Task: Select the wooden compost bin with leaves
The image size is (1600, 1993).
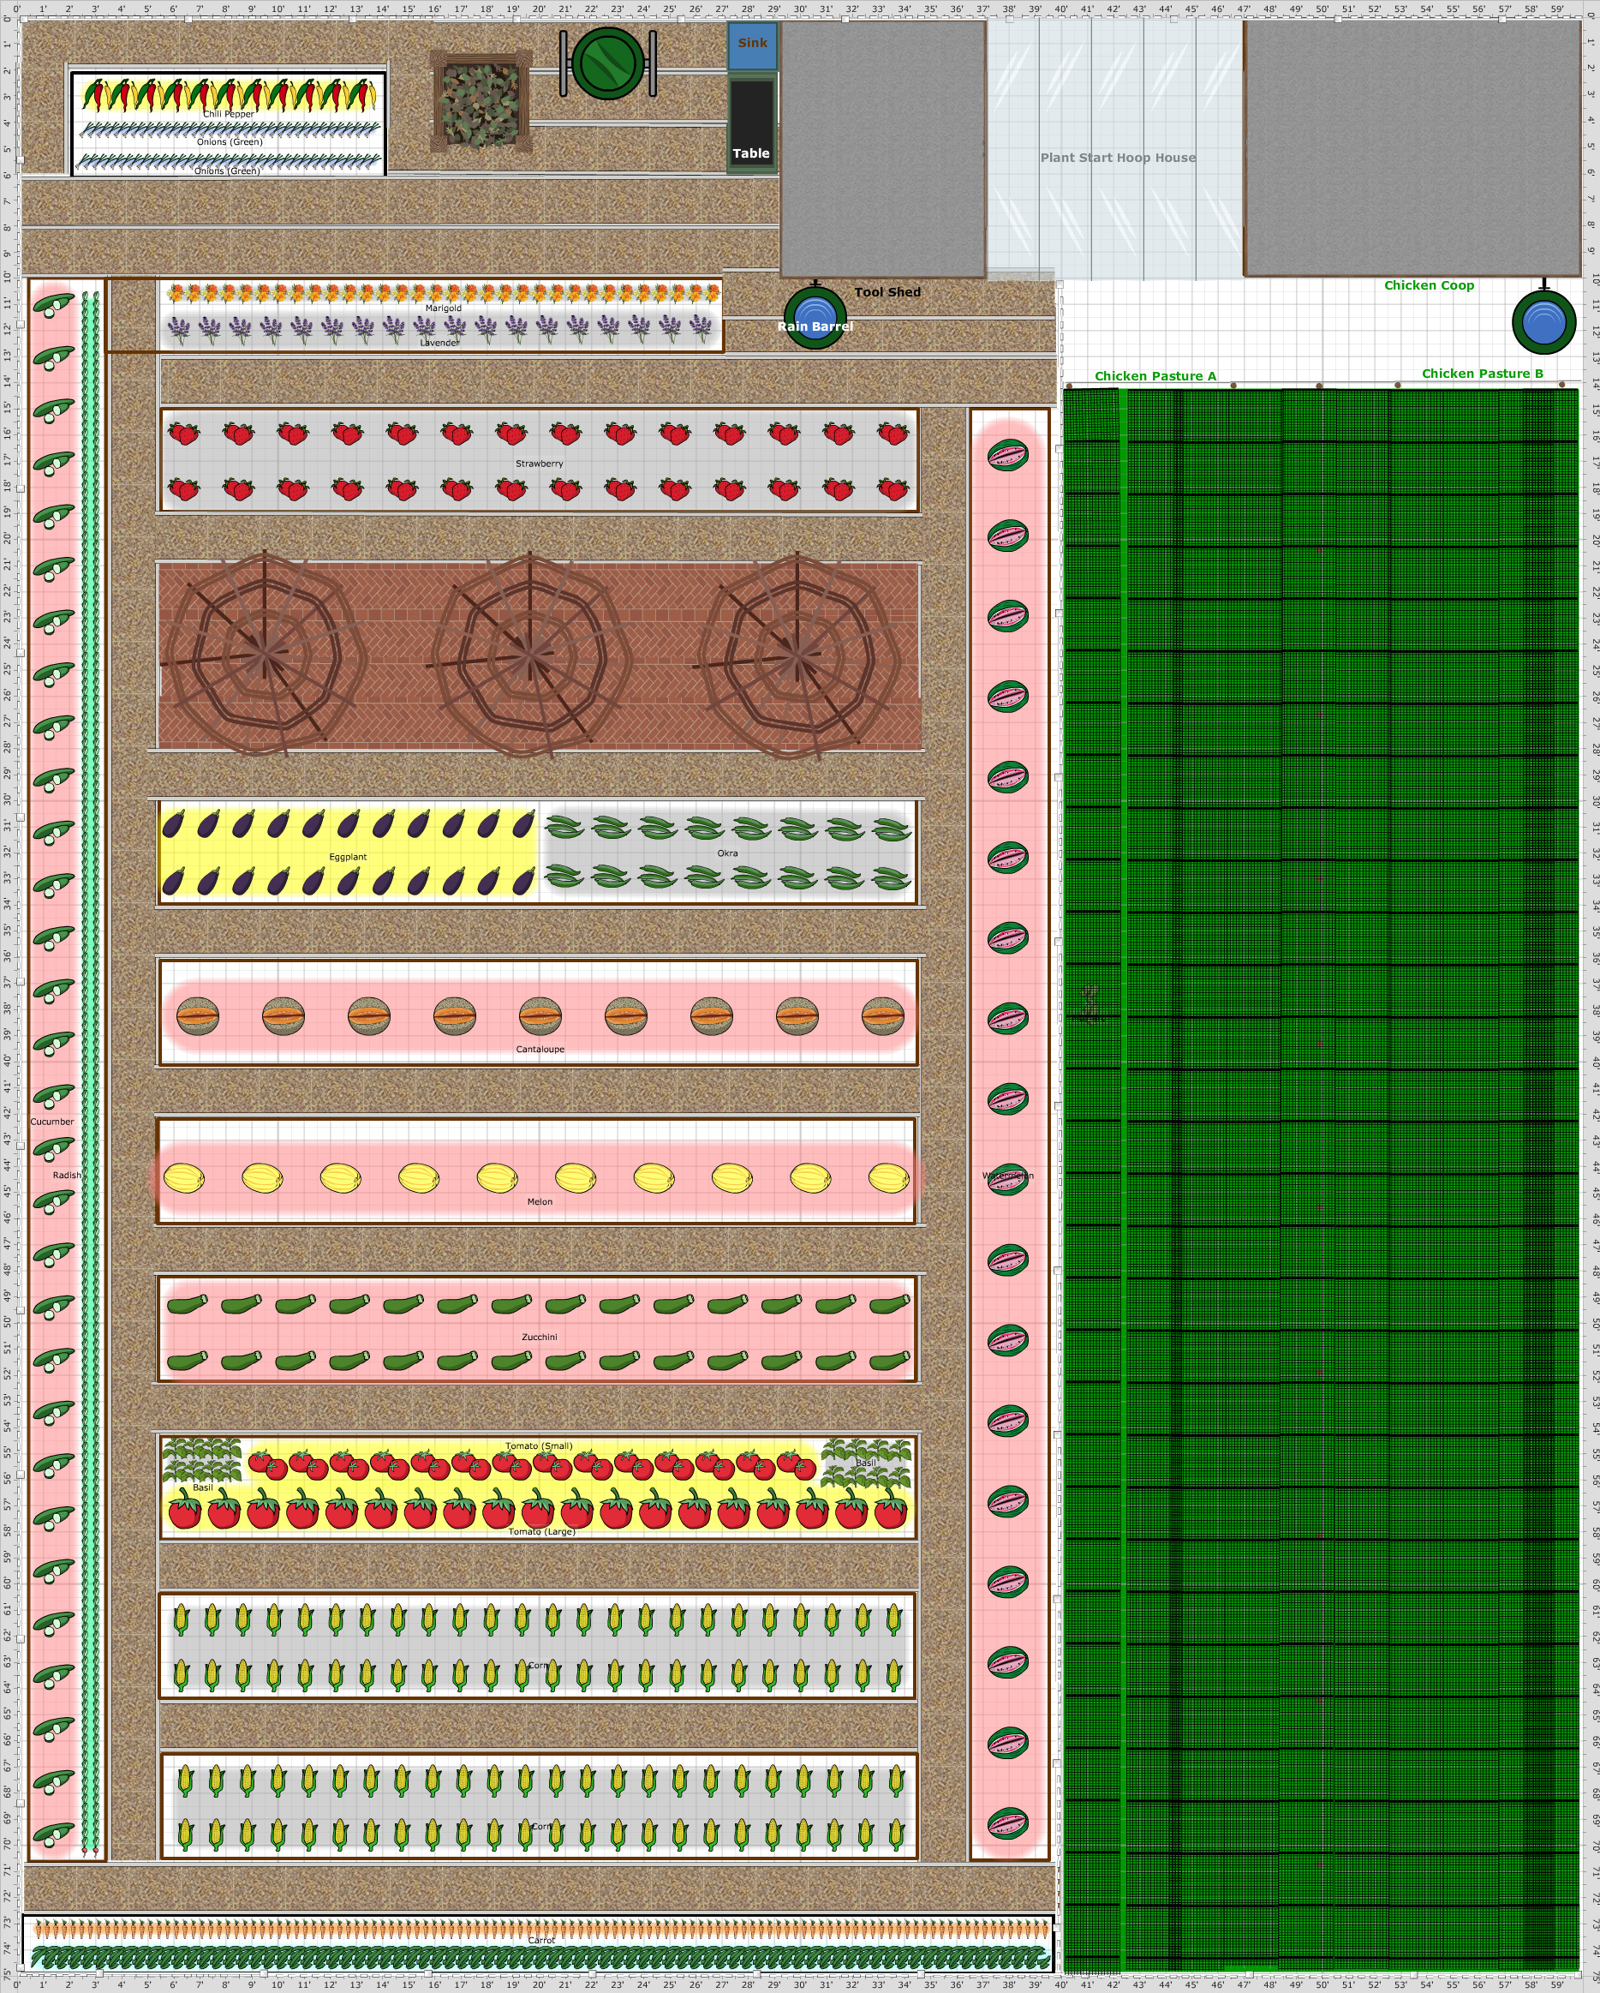Action: point(481,101)
